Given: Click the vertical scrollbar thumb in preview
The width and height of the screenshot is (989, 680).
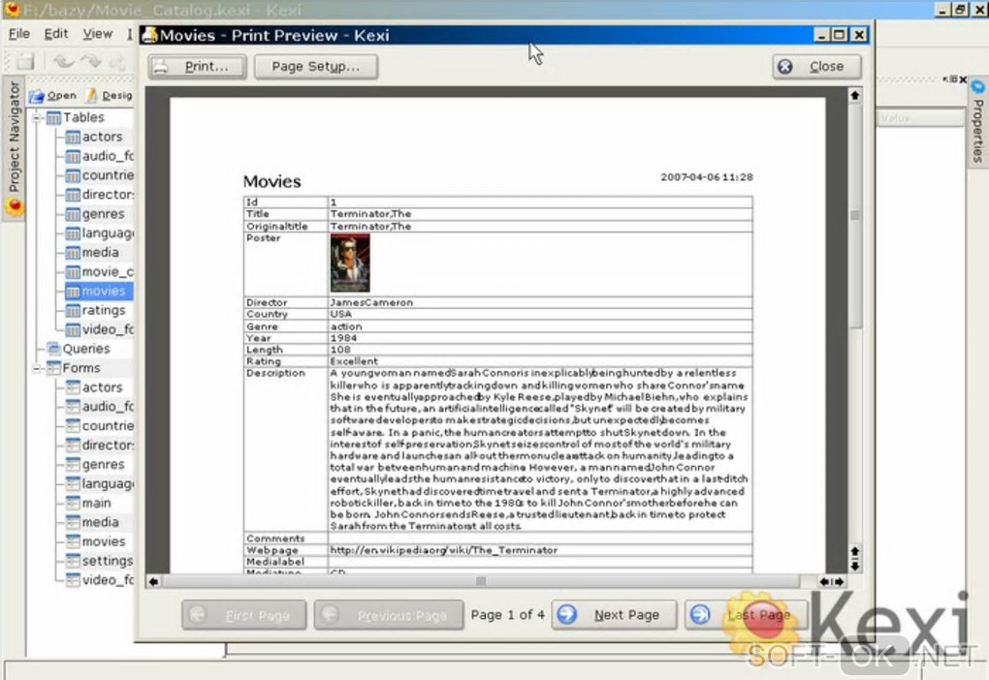Looking at the screenshot, I should (x=854, y=216).
